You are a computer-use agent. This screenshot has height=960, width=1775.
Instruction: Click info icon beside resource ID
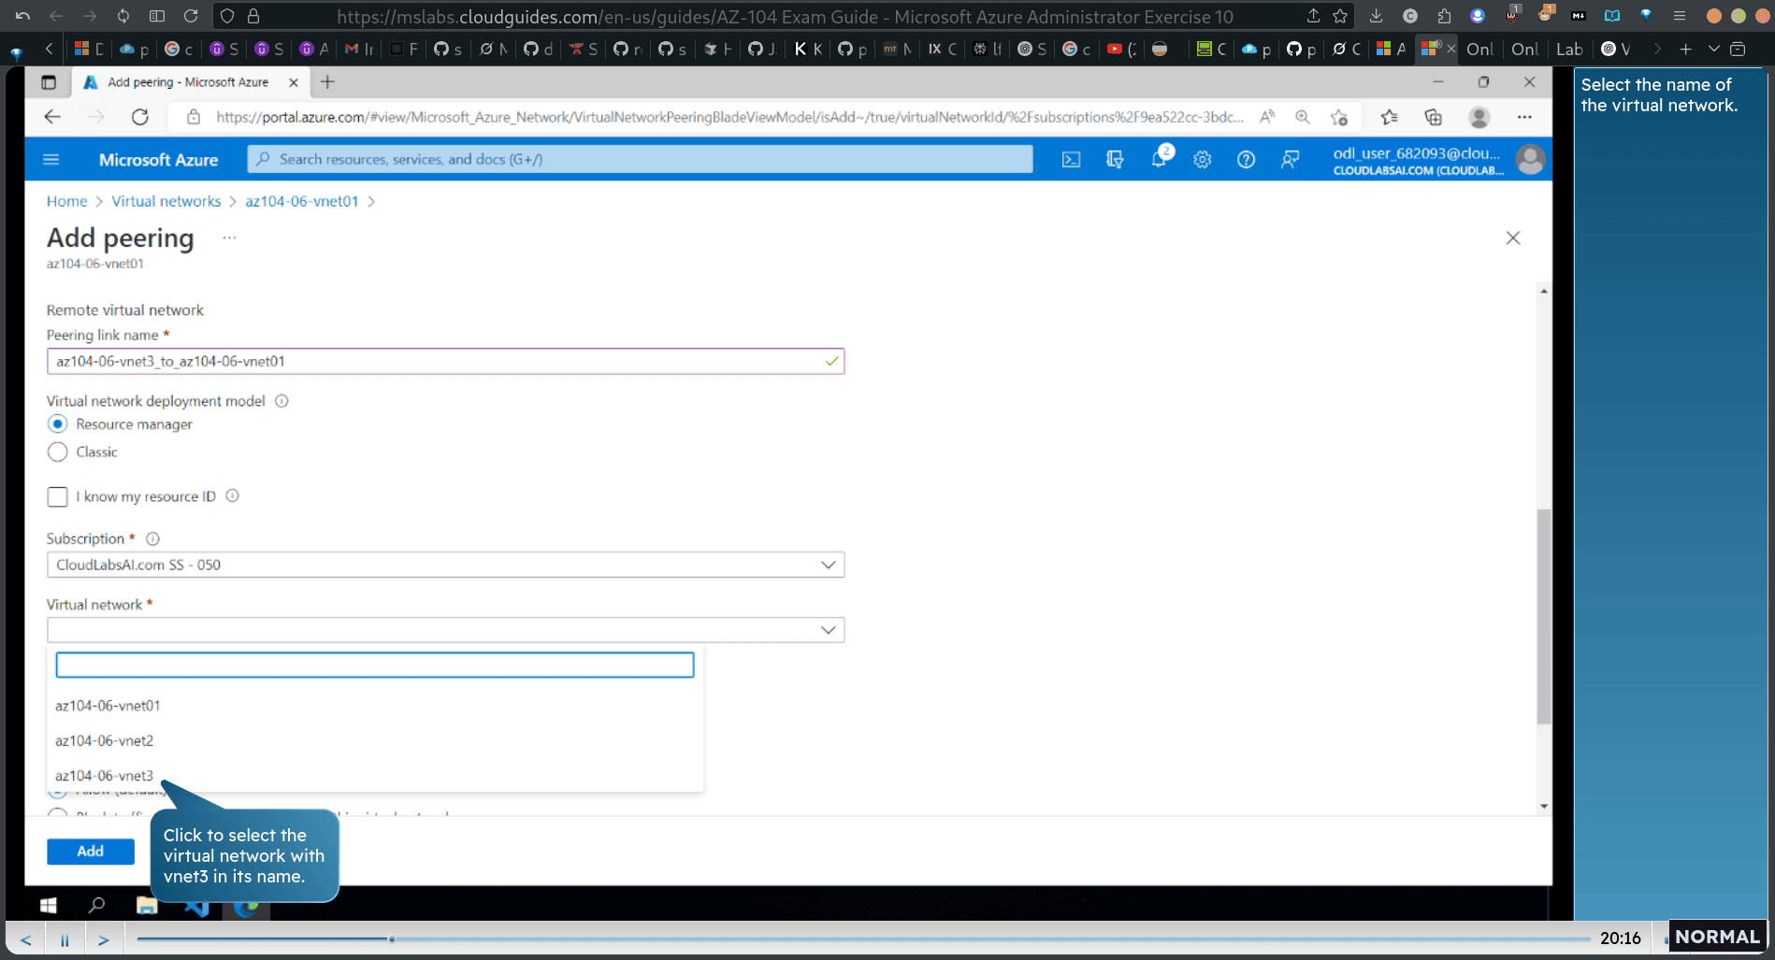point(232,496)
